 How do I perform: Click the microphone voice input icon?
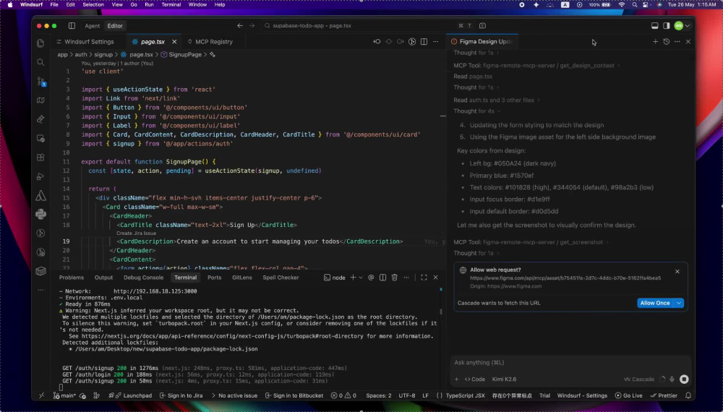[672, 379]
